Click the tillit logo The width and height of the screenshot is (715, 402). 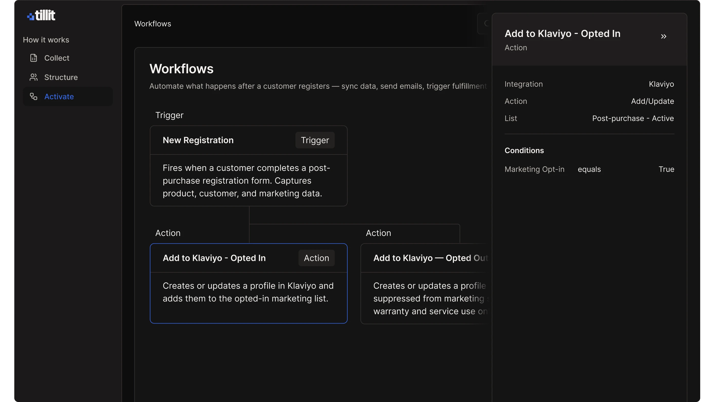click(x=41, y=15)
